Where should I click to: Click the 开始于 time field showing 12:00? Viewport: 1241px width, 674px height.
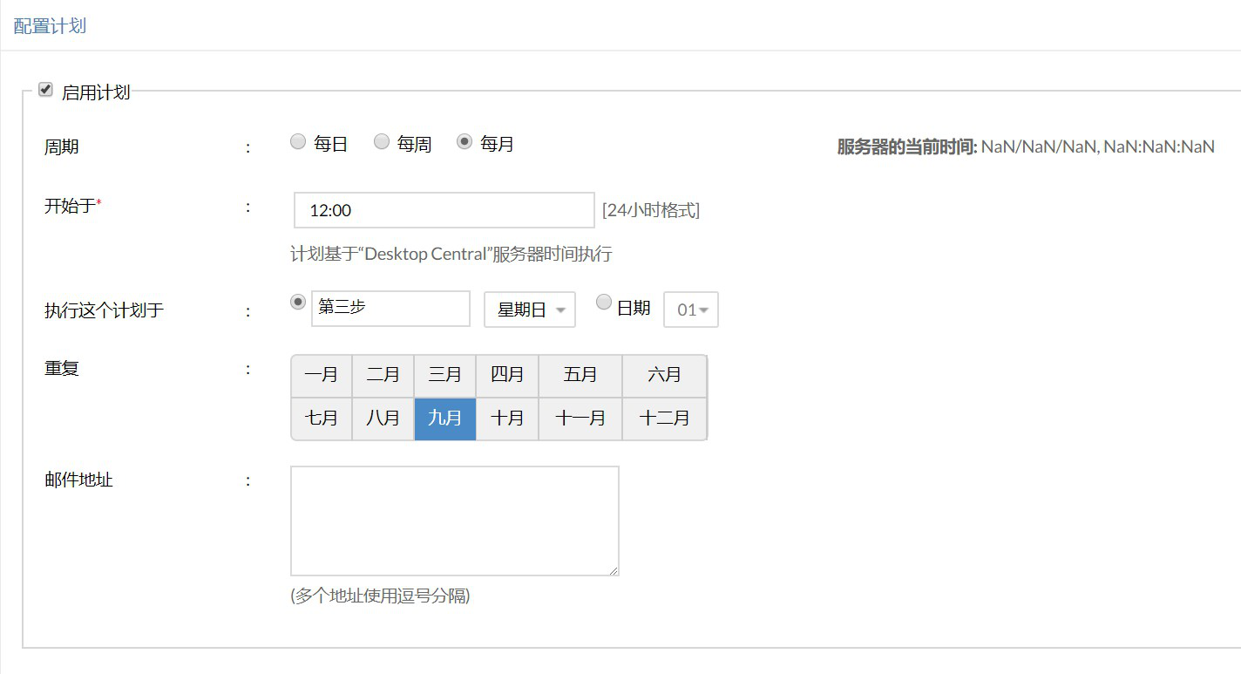pyautogui.click(x=444, y=210)
